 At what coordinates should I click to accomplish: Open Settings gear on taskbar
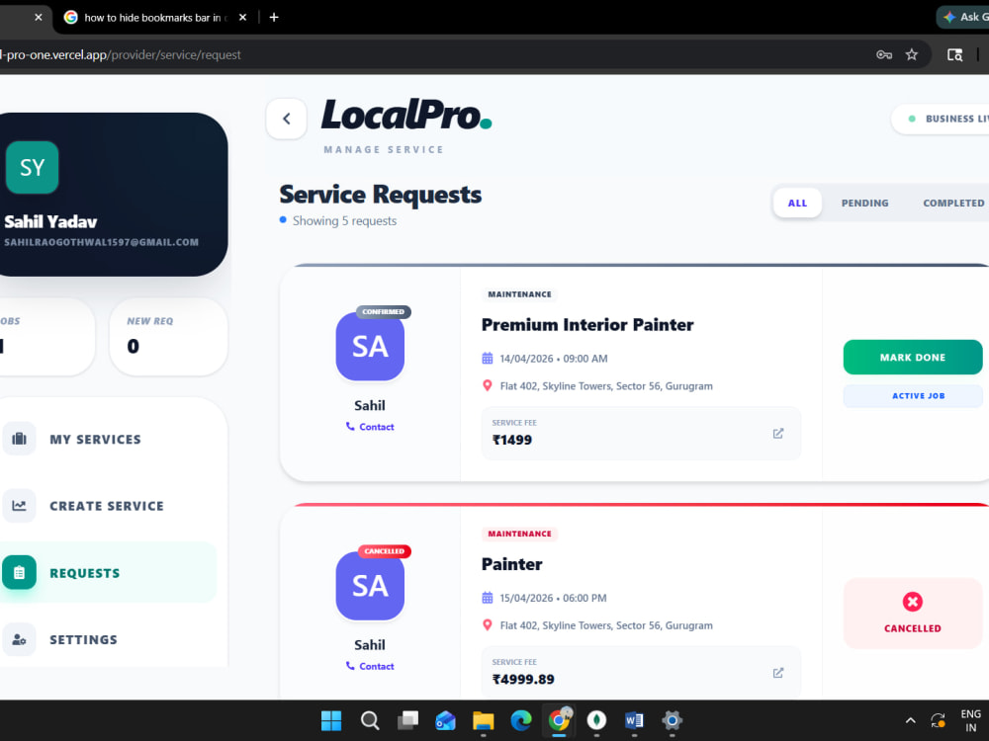672,720
